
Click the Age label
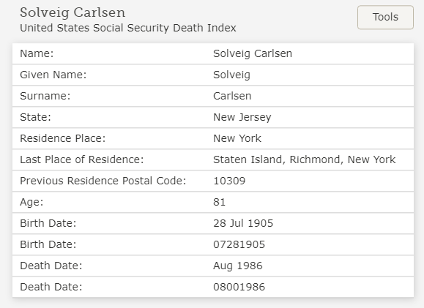point(31,203)
